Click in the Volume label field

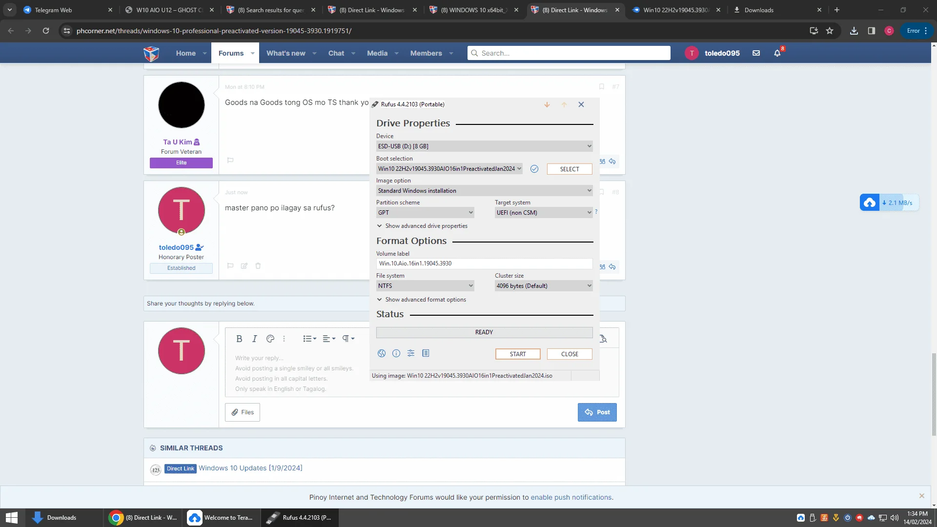pyautogui.click(x=485, y=263)
